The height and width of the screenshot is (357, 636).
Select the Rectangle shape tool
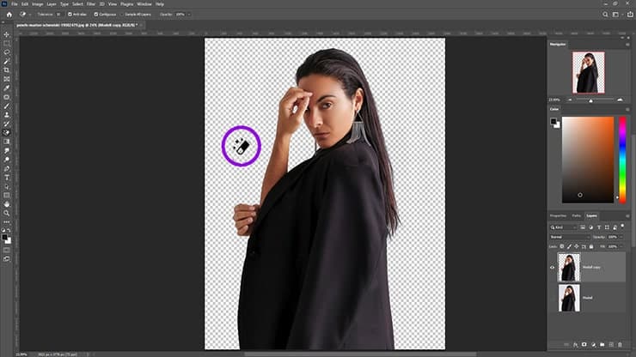pyautogui.click(x=7, y=196)
